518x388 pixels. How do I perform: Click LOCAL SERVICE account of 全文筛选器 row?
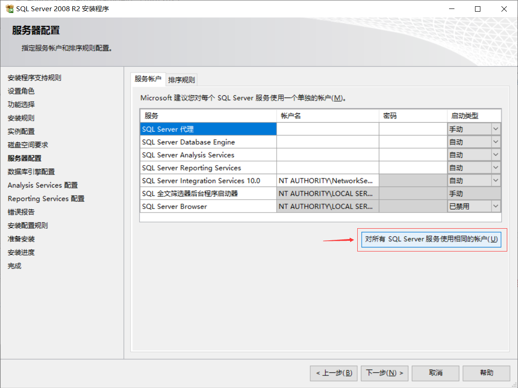pyautogui.click(x=328, y=193)
